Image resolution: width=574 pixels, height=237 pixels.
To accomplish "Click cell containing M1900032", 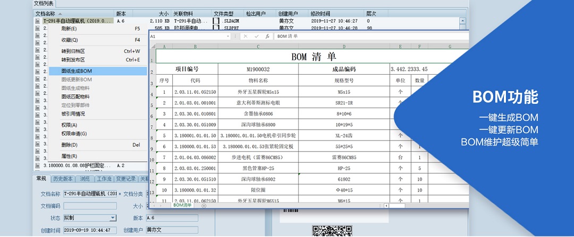I will pyautogui.click(x=258, y=69).
